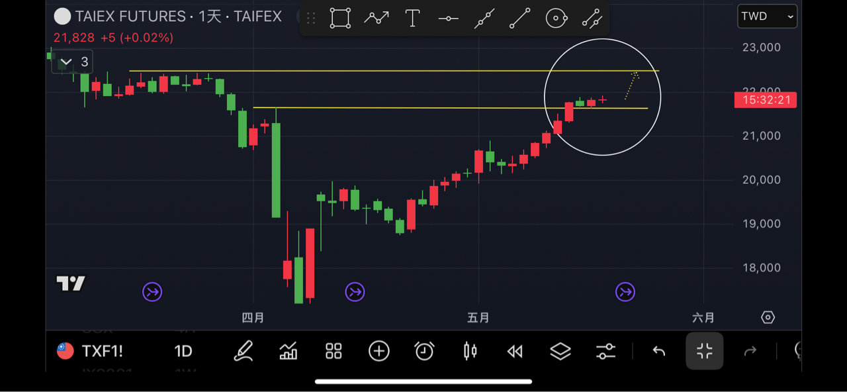This screenshot has width=847, height=392.
Task: Undo the last chart action
Action: coord(658,351)
